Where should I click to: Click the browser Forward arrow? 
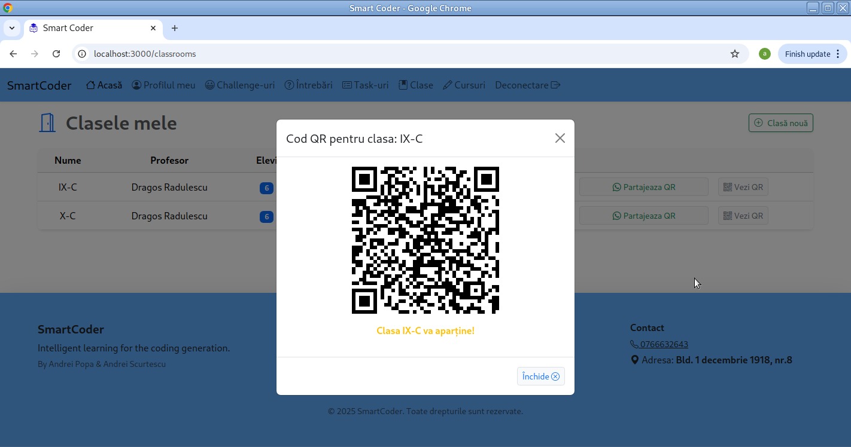(x=35, y=54)
